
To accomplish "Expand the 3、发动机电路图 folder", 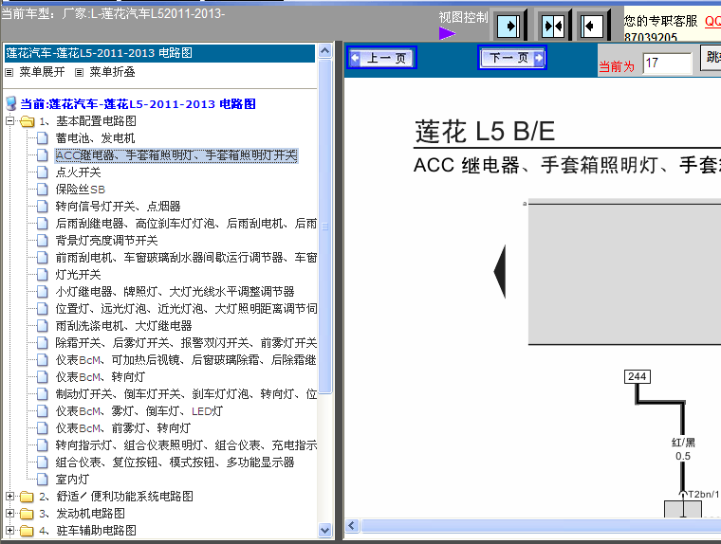I will tap(9, 514).
